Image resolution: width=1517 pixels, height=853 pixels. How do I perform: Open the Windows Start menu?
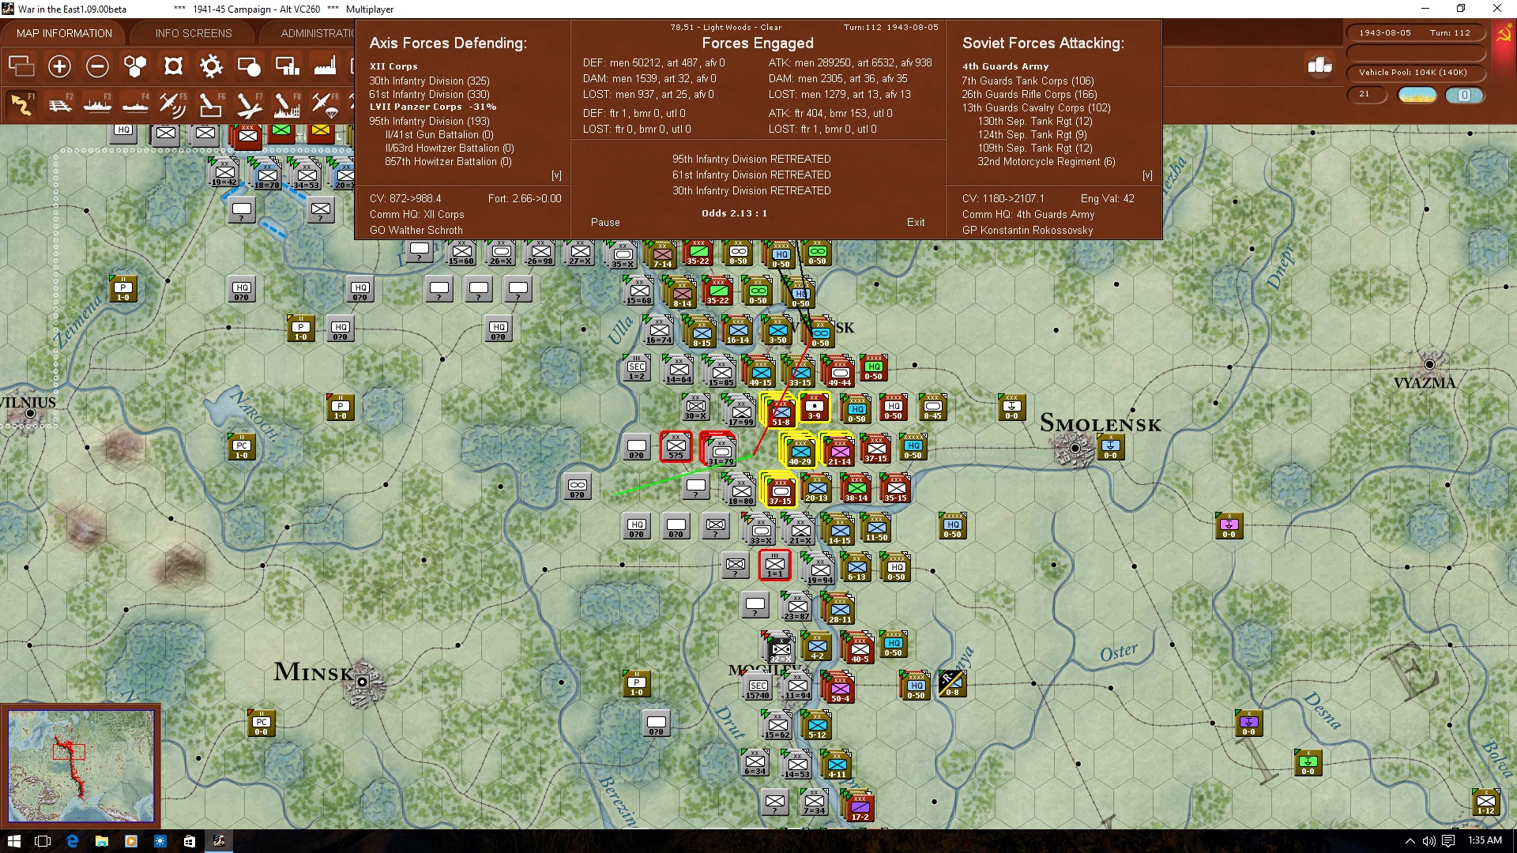[x=13, y=841]
